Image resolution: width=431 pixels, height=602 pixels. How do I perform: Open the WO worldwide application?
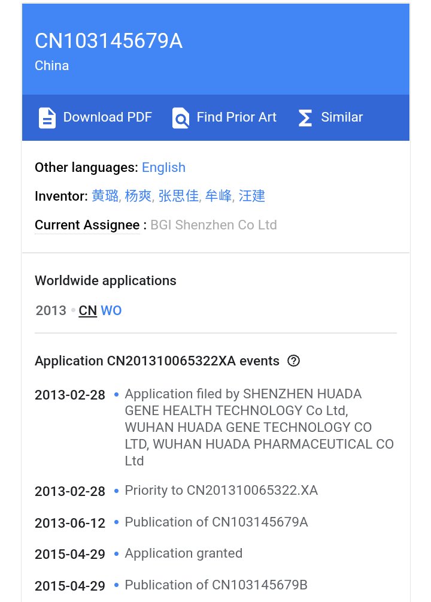point(111,311)
